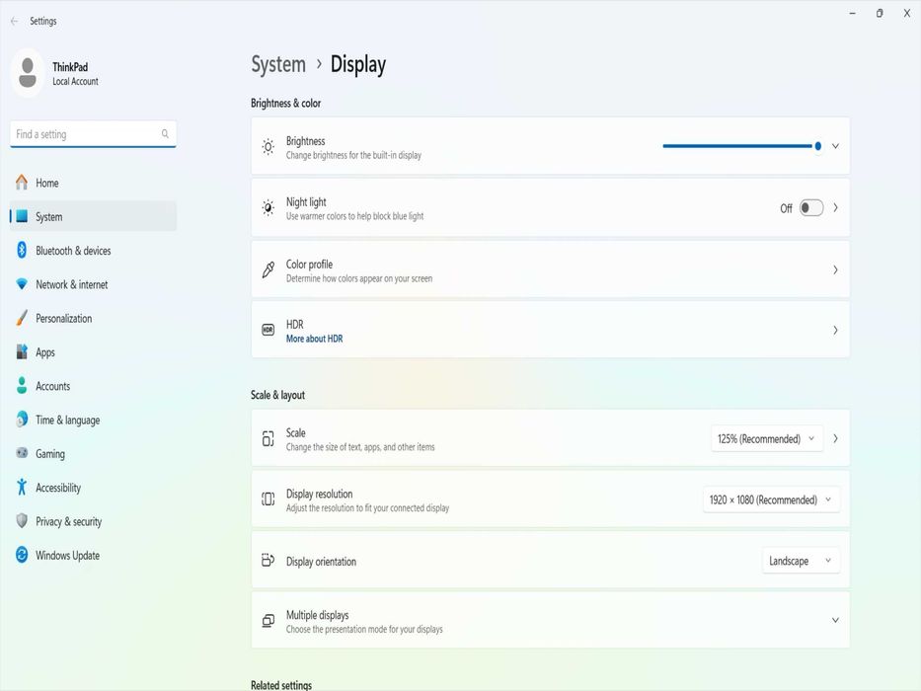This screenshot has height=691, width=921.
Task: Click the HDR badge icon
Action: point(268,331)
